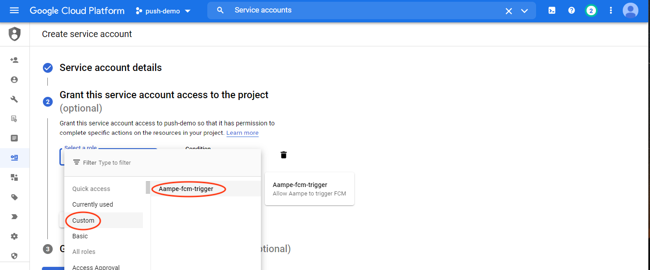This screenshot has width=650, height=270.
Task: Click the completed Service account details step
Action: point(110,68)
